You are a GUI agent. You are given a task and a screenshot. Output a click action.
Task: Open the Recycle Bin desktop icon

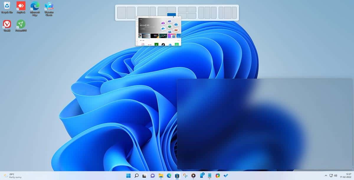(7, 8)
